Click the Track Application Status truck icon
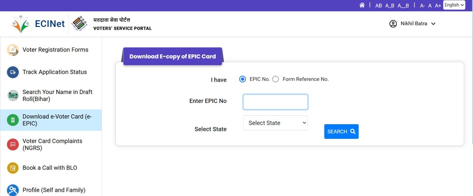Viewport: 473px width, 196px height. 13,72
